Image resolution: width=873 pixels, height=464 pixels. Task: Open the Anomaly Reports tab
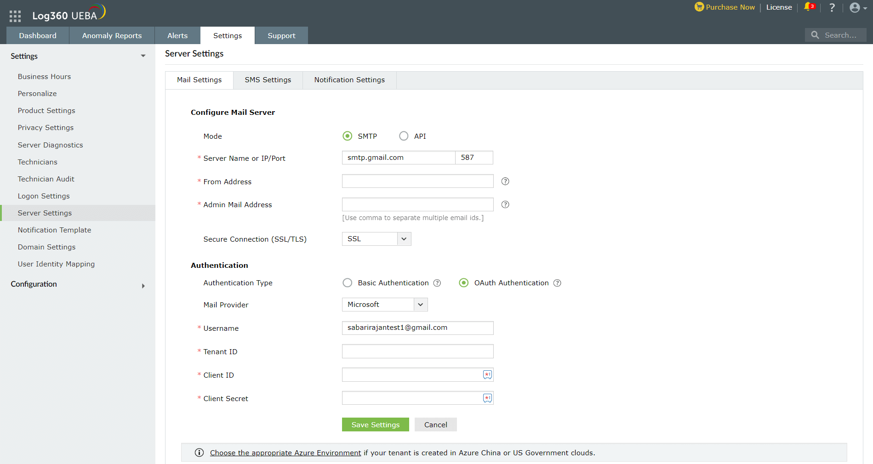point(112,35)
